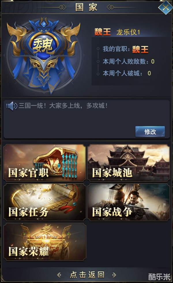
Task: Open the 国家战争 section
Action: (x=128, y=202)
